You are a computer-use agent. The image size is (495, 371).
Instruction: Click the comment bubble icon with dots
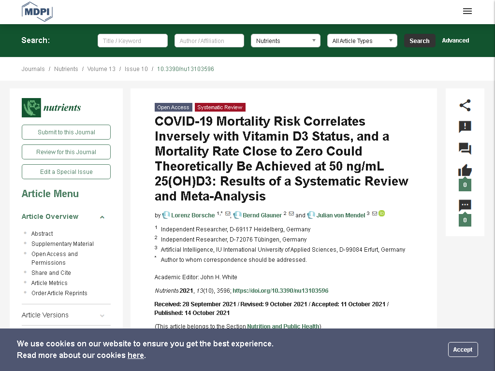pos(465,205)
